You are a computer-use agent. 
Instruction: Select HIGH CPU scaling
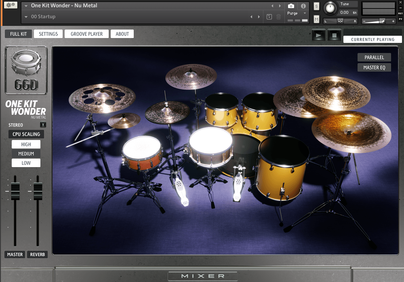point(26,144)
